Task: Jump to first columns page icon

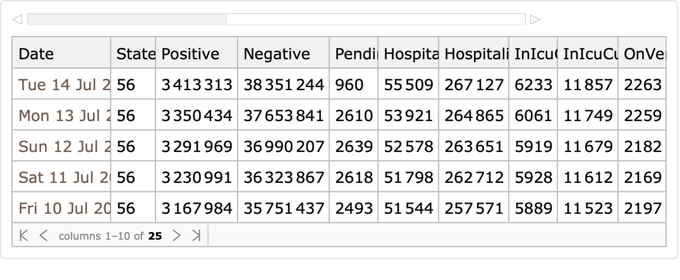Action: pos(24,236)
